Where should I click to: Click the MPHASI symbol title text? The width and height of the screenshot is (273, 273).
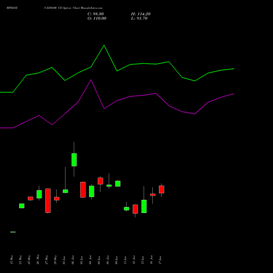tap(12, 8)
